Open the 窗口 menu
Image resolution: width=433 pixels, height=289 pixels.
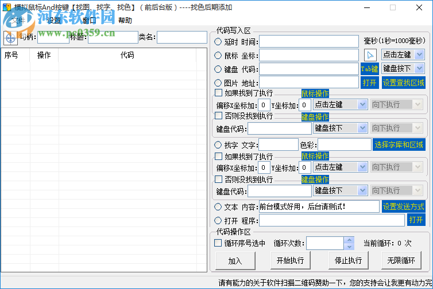89,20
